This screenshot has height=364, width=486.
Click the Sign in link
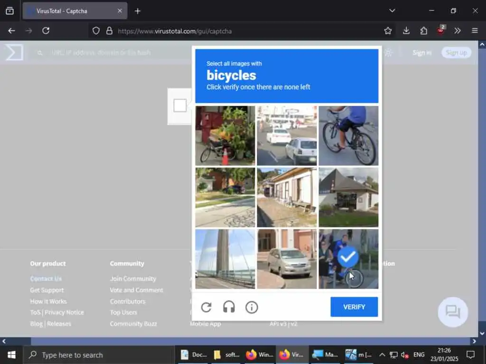[x=422, y=53]
